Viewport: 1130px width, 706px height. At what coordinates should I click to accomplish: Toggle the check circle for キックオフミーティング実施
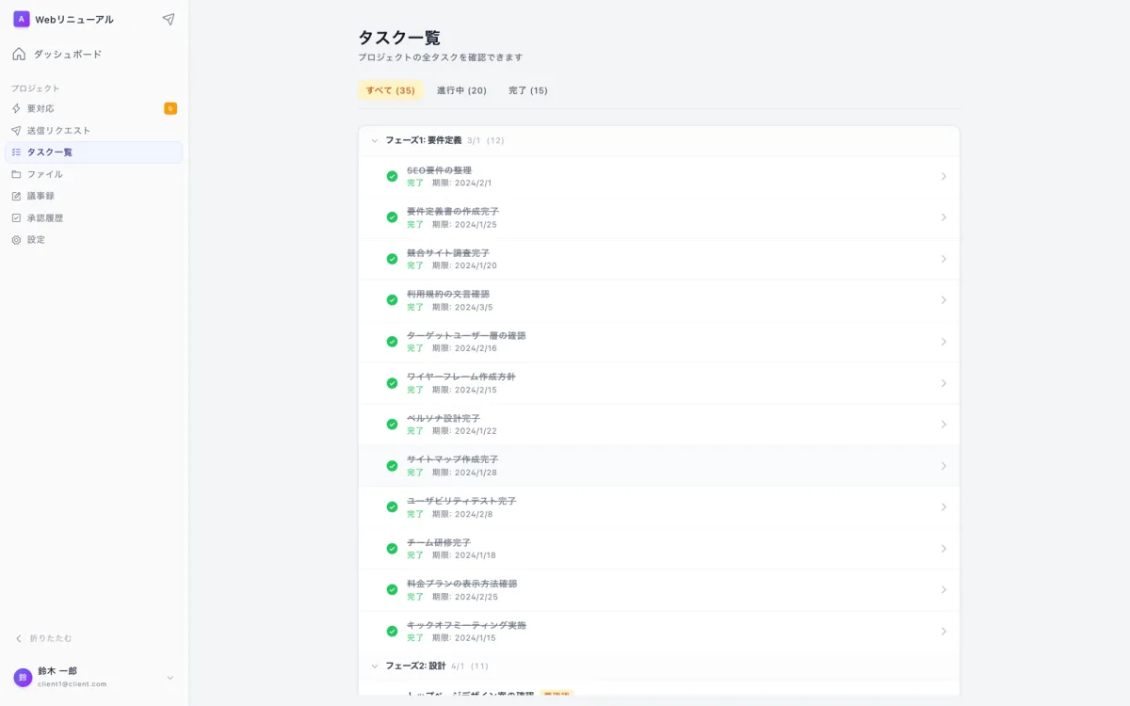click(x=392, y=632)
